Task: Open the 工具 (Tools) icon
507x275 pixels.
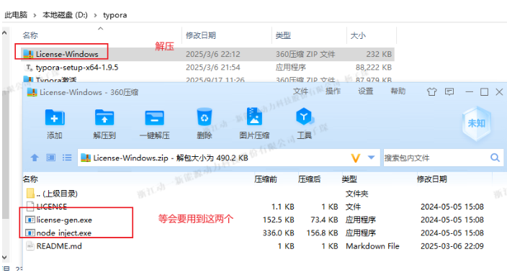Action: 304,117
